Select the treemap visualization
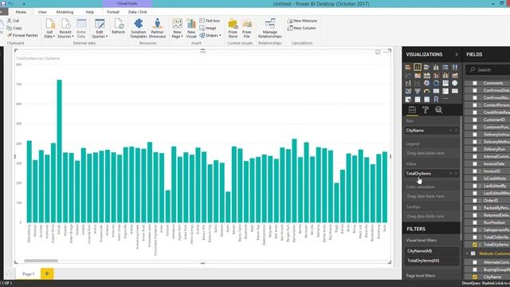510x287 pixels. coord(445,83)
